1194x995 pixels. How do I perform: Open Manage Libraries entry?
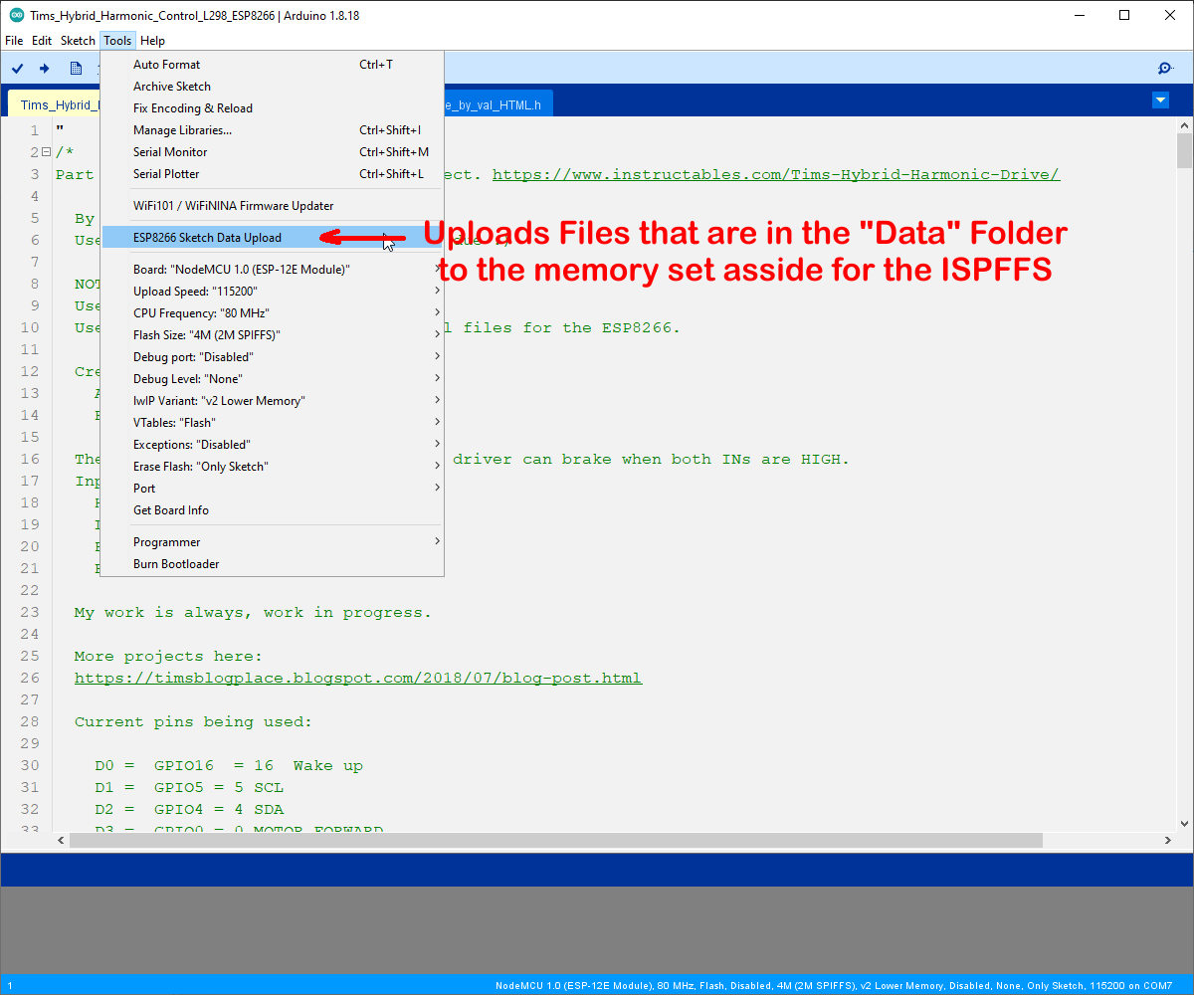point(273,130)
